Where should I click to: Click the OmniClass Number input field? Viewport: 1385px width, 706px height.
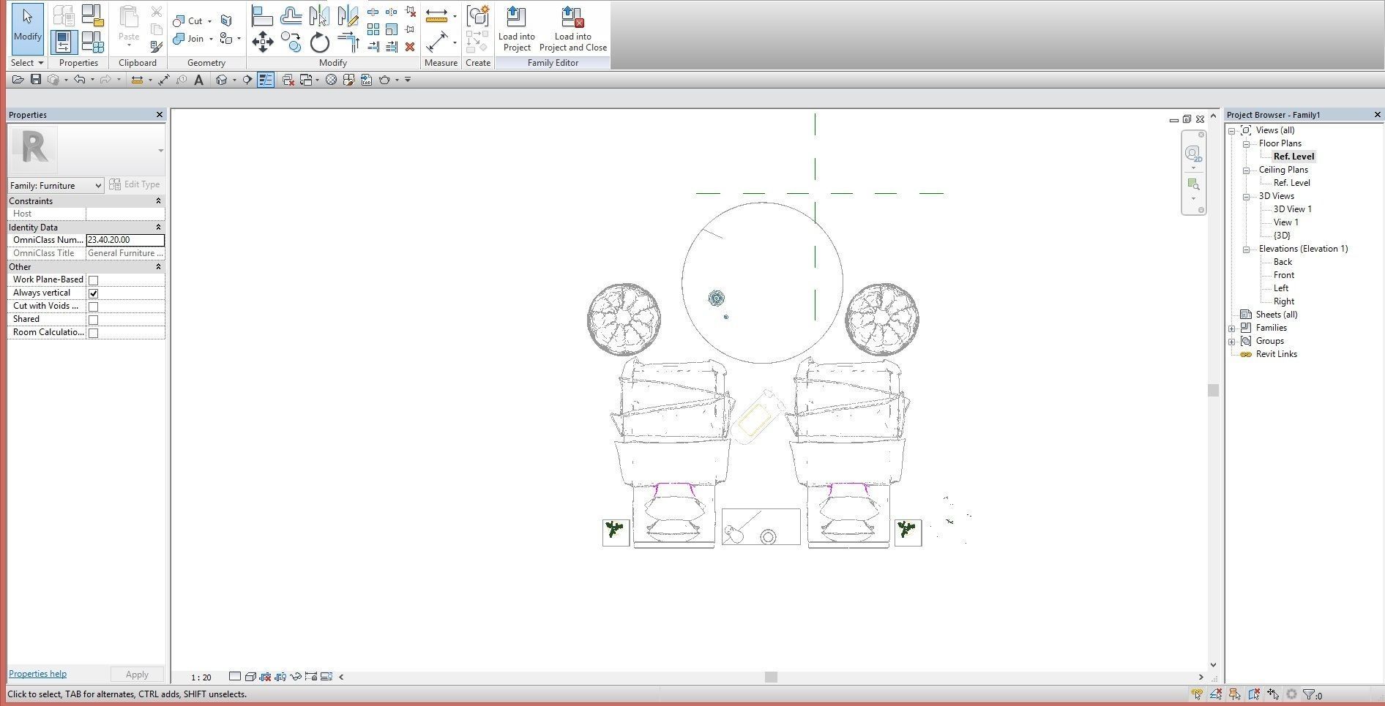(125, 240)
